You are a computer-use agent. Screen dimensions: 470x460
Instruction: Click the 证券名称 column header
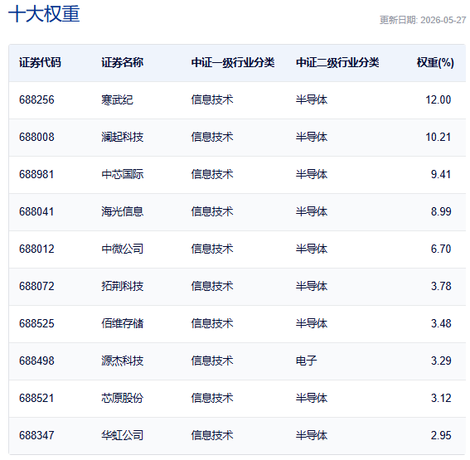tap(123, 63)
